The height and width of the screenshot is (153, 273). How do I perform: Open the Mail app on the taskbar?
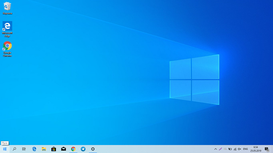(x=63, y=149)
